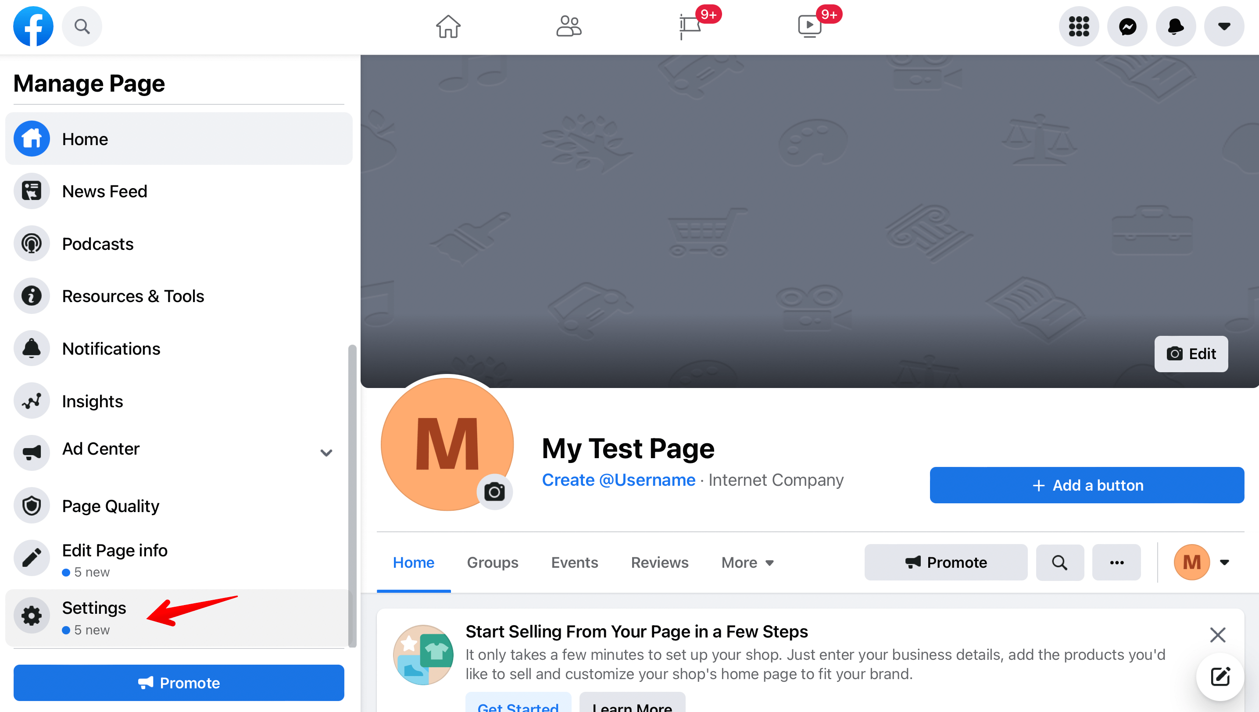Screen dimensions: 1259x712
Task: Select the Reviews tab on the page
Action: tap(660, 562)
